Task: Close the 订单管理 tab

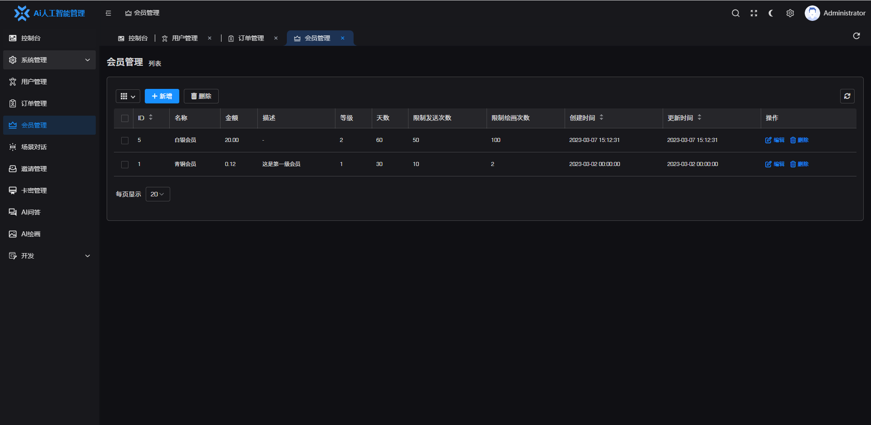Action: pyautogui.click(x=276, y=38)
